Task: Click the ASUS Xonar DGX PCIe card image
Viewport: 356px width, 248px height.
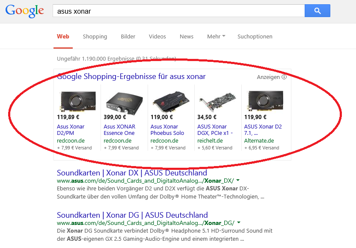Action: pyautogui.click(x=217, y=102)
